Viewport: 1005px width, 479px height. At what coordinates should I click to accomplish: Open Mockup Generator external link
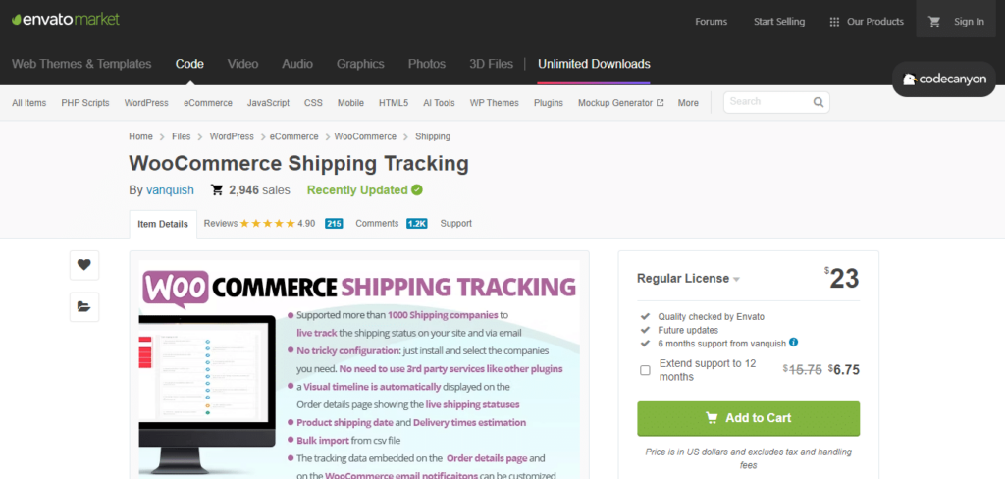coord(620,103)
